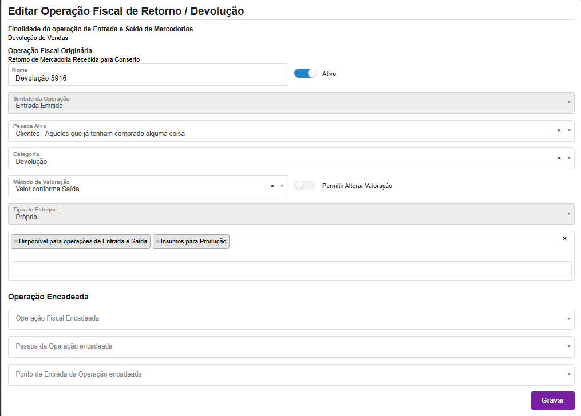The height and width of the screenshot is (416, 581).
Task: Clear all tags with the x icon
Action: 564,238
